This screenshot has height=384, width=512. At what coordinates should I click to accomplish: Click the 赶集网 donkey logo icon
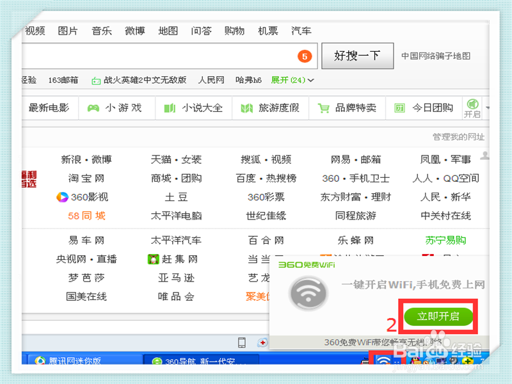(154, 259)
